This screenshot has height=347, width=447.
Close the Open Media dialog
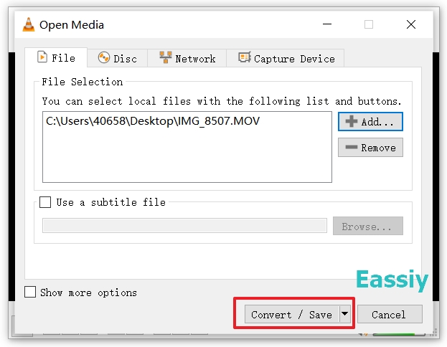tap(411, 24)
